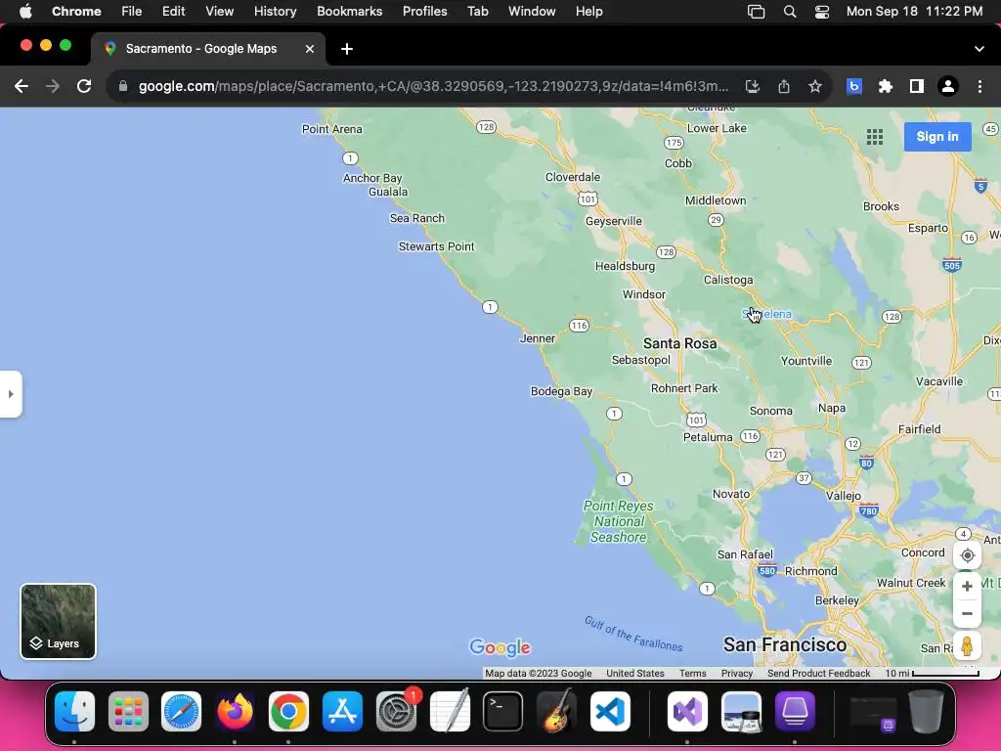Zoom in on the map
1001x751 pixels.
[x=967, y=587]
